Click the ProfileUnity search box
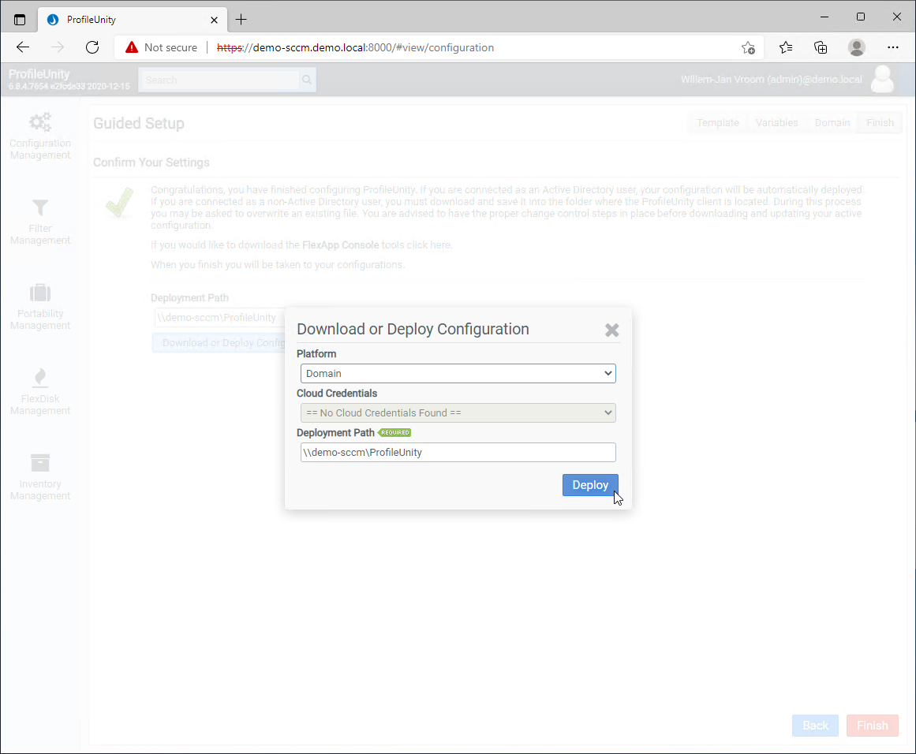This screenshot has height=754, width=916. pyautogui.click(x=219, y=80)
